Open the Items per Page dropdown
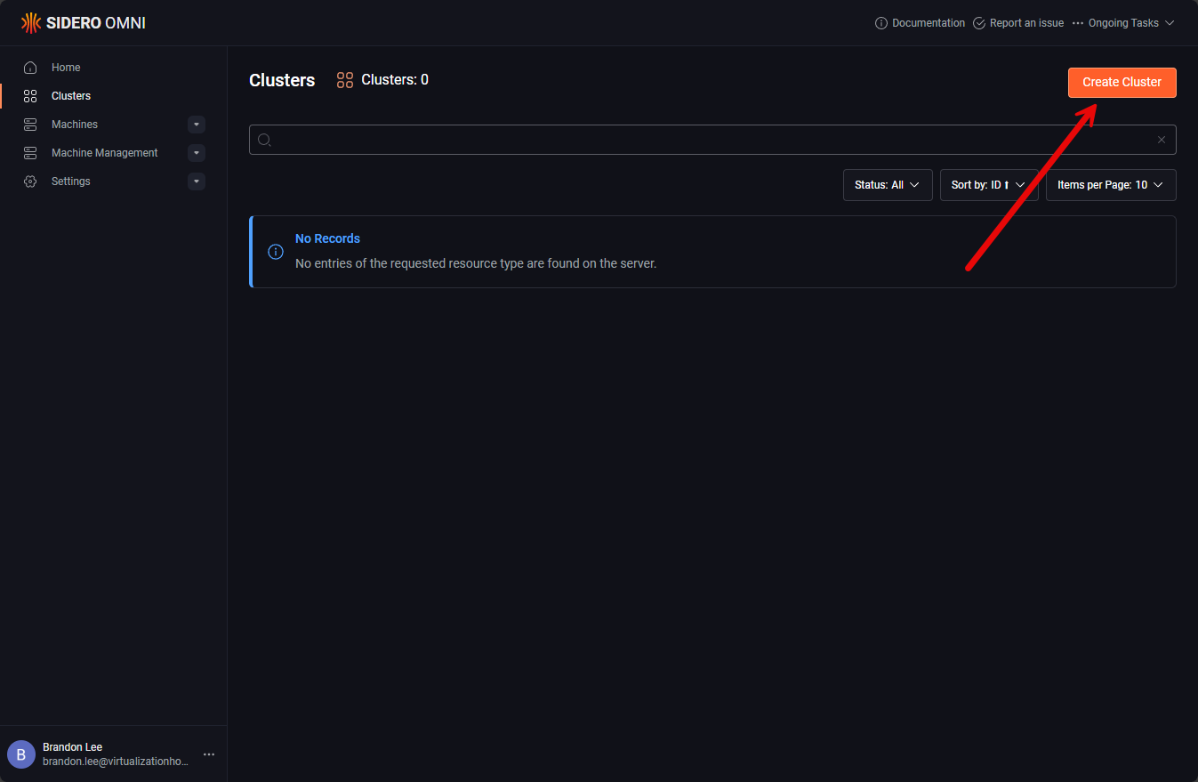 tap(1111, 185)
